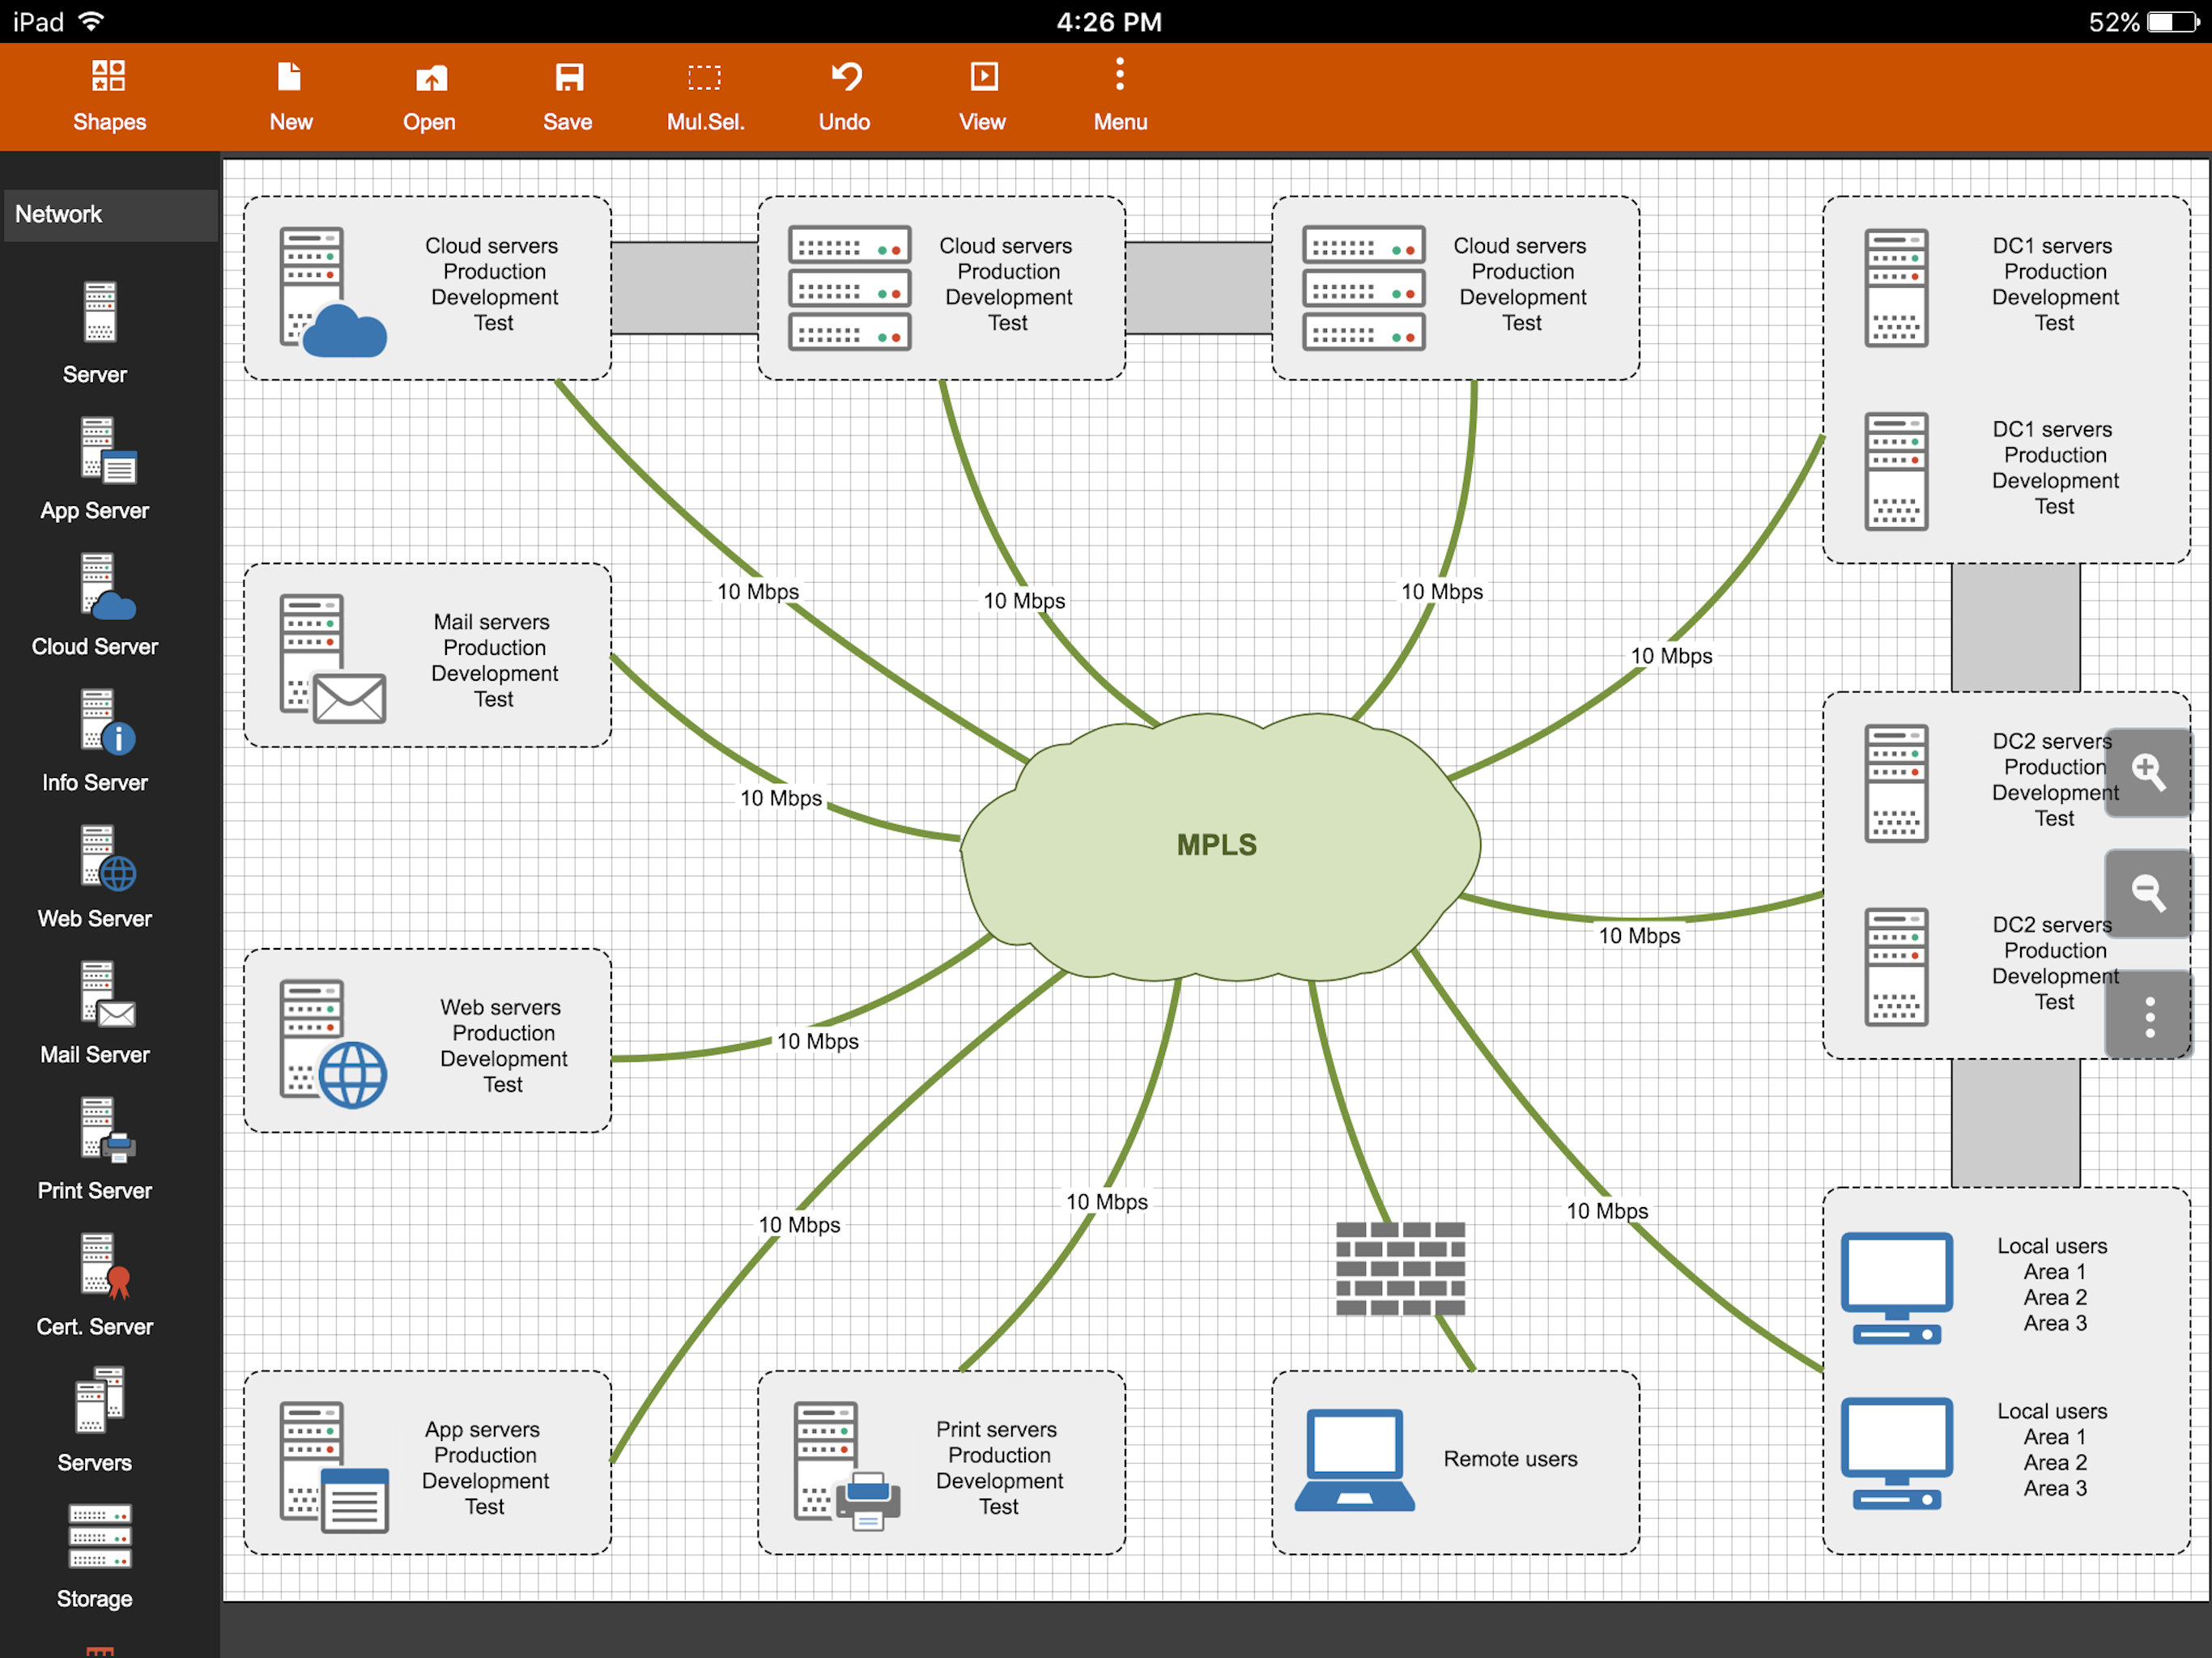The height and width of the screenshot is (1658, 2212).
Task: Undo the last action
Action: (x=844, y=96)
